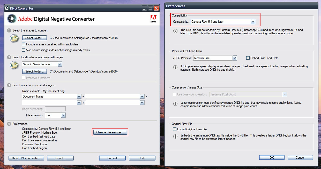Click the Compatibility info icon
Screen dimensions: 321x169
[175, 31]
